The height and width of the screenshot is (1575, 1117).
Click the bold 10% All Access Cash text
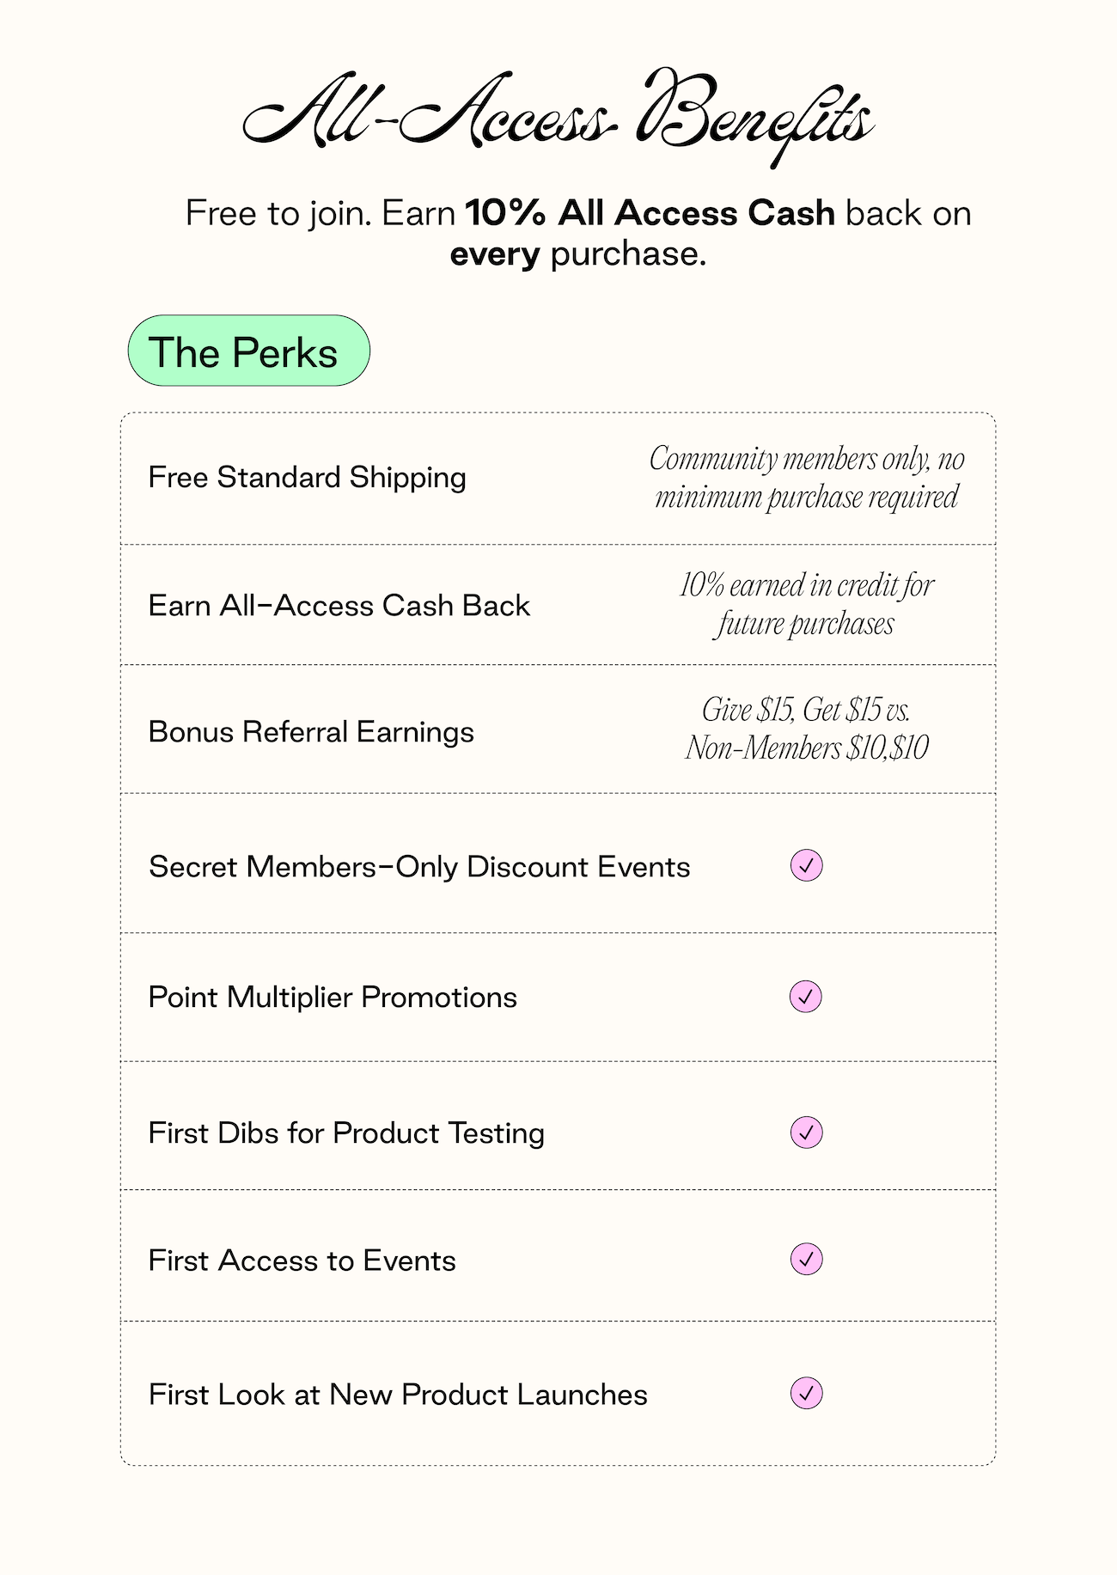[650, 213]
